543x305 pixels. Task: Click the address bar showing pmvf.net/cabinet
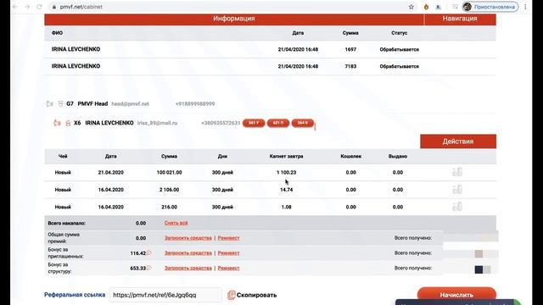[228, 7]
